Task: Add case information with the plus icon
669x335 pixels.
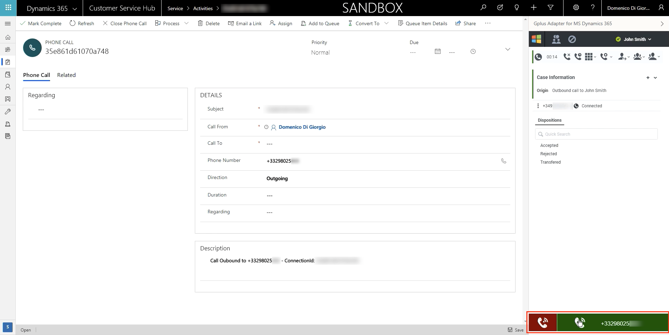Action: (x=648, y=78)
